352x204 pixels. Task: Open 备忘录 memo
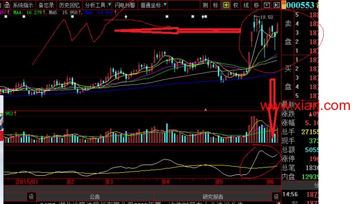46,5
